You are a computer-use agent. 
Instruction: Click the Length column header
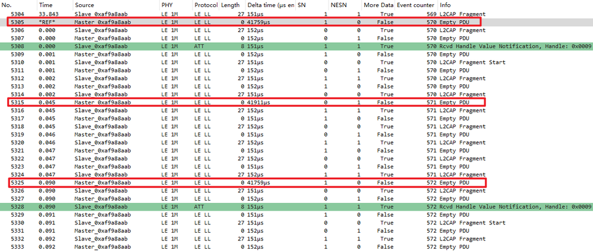pyautogui.click(x=231, y=5)
